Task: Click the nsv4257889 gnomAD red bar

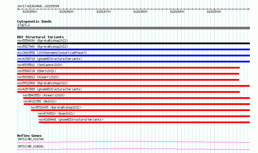Action: point(128,92)
